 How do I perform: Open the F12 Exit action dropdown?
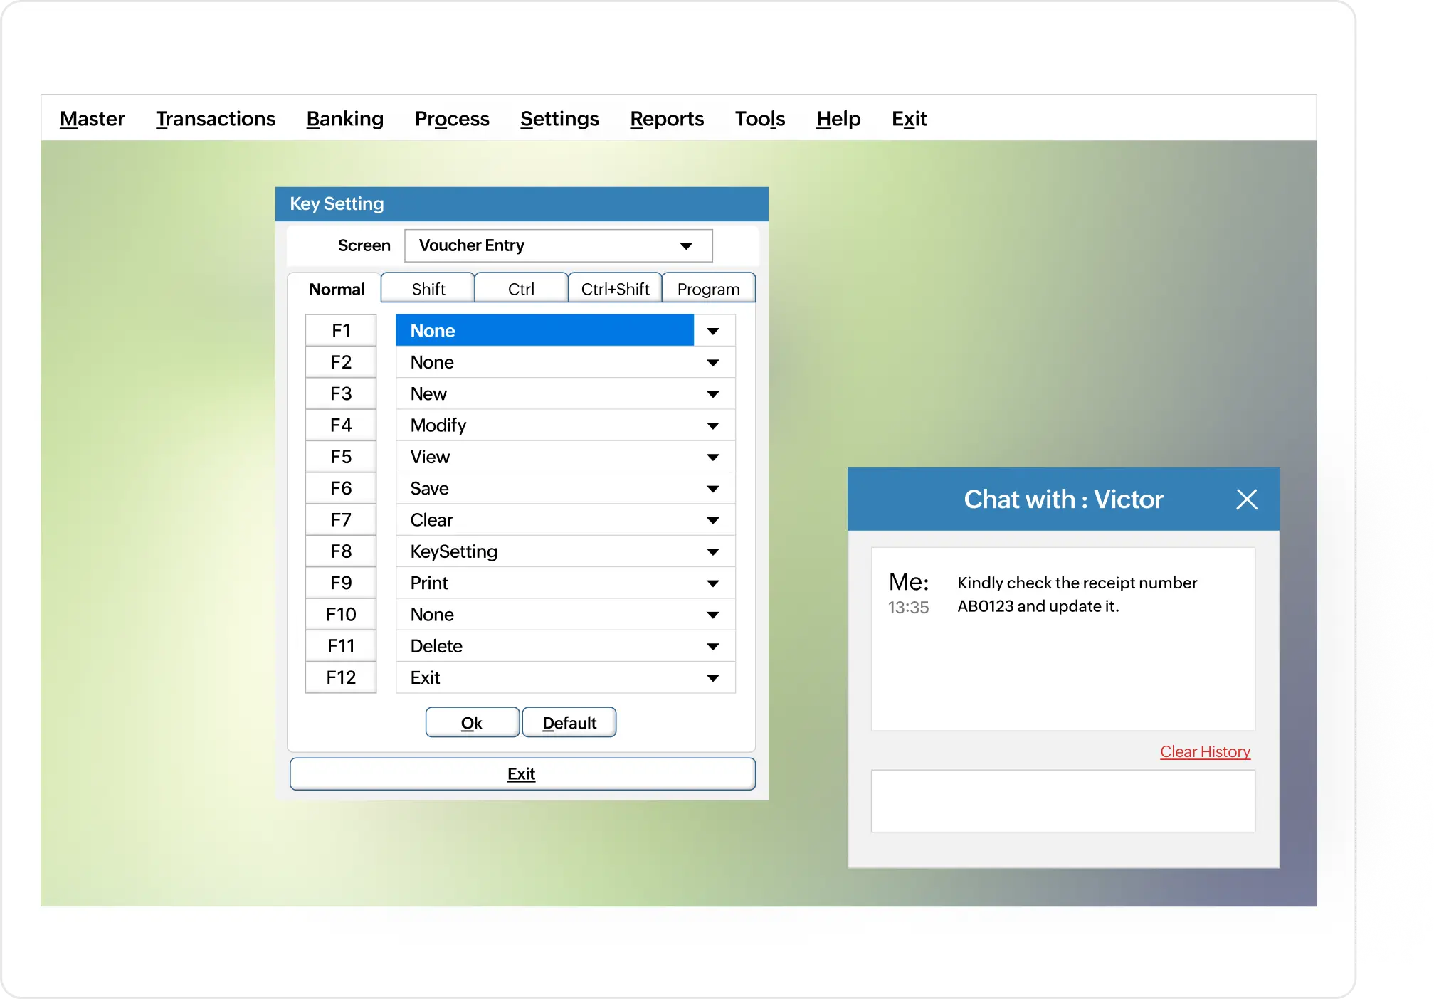coord(712,677)
